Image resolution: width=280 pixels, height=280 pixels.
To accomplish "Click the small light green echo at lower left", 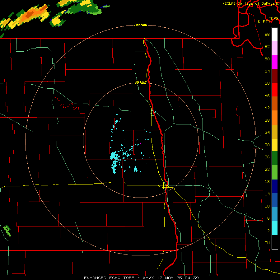I will pyautogui.click(x=7, y=230).
